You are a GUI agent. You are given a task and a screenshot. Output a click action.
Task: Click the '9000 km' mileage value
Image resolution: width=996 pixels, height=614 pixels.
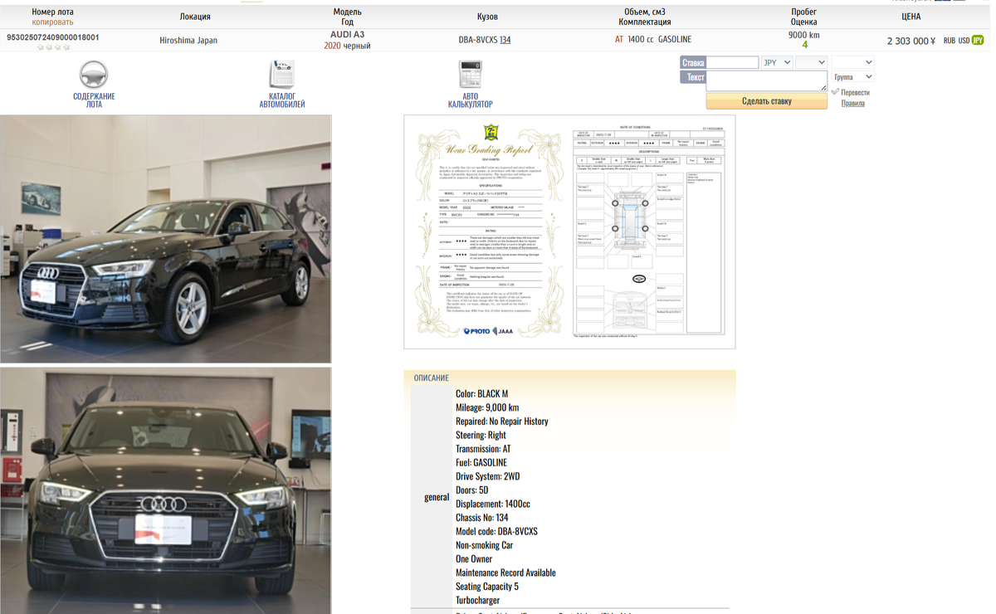803,35
